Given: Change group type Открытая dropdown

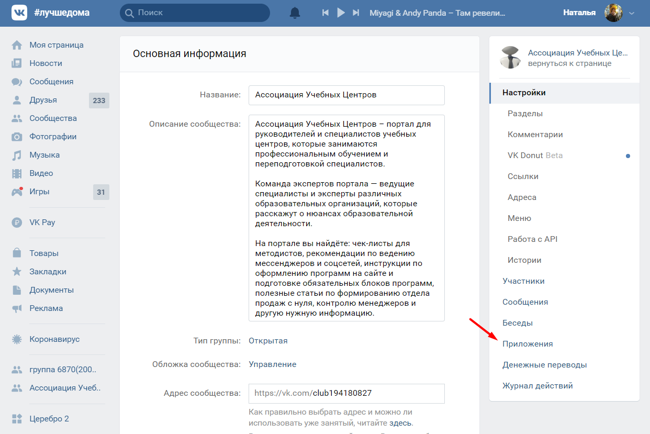Looking at the screenshot, I should [268, 341].
